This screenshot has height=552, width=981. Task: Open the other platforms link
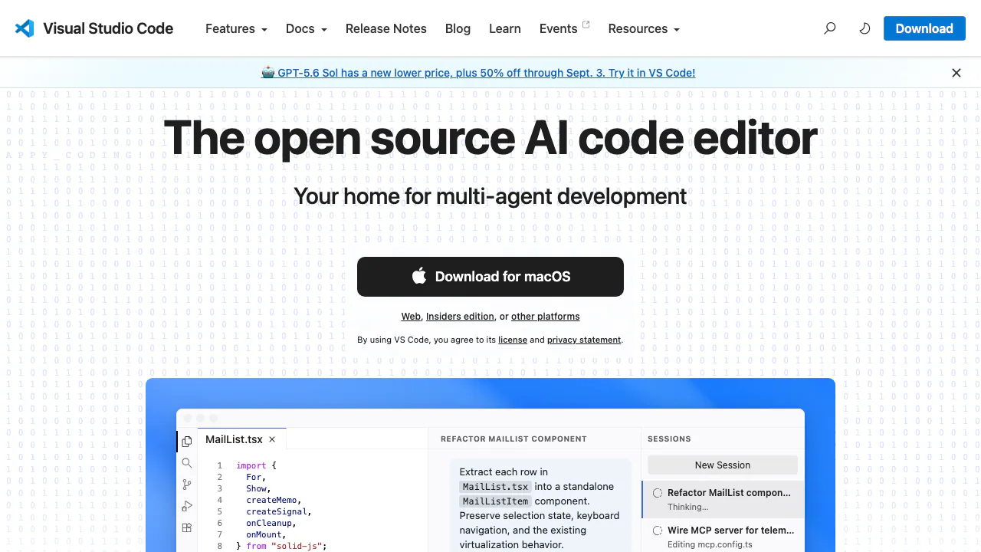pyautogui.click(x=545, y=317)
